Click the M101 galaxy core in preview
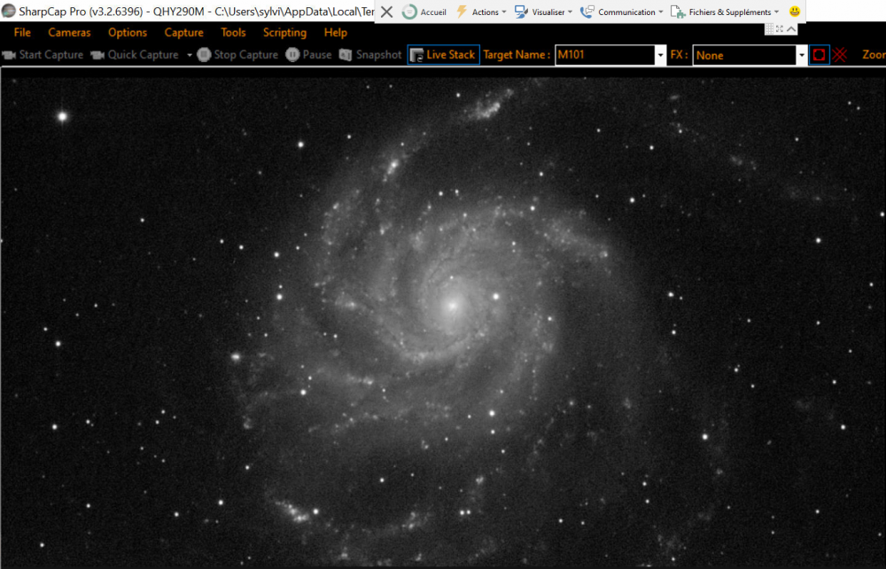Image resolution: width=886 pixels, height=569 pixels. pyautogui.click(x=452, y=306)
